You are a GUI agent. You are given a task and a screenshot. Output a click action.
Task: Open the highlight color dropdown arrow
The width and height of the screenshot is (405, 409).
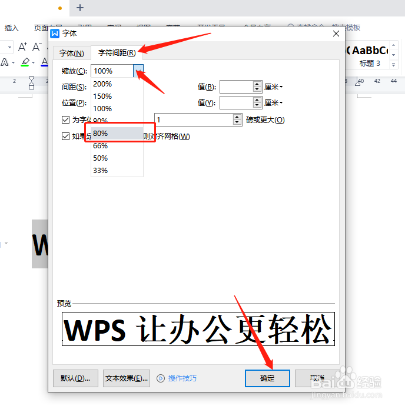pos(33,62)
